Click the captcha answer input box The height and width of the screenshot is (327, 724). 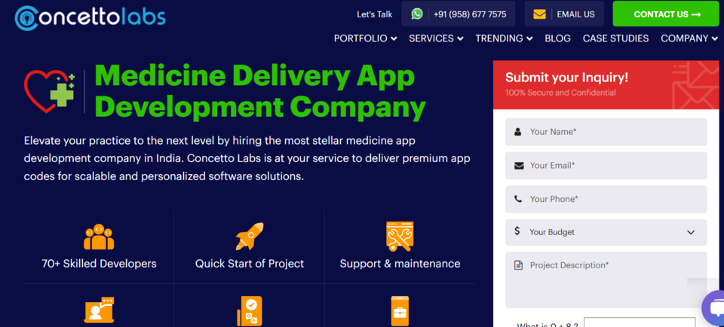pyautogui.click(x=640, y=322)
